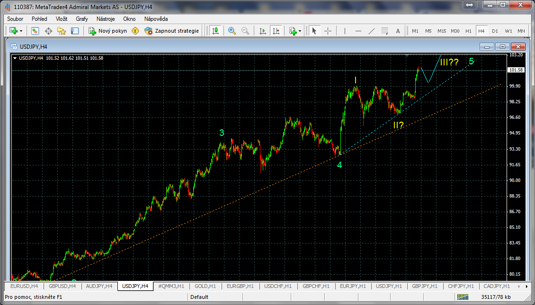Select the trendline tool
This screenshot has height=305, width=535.
pos(372,31)
